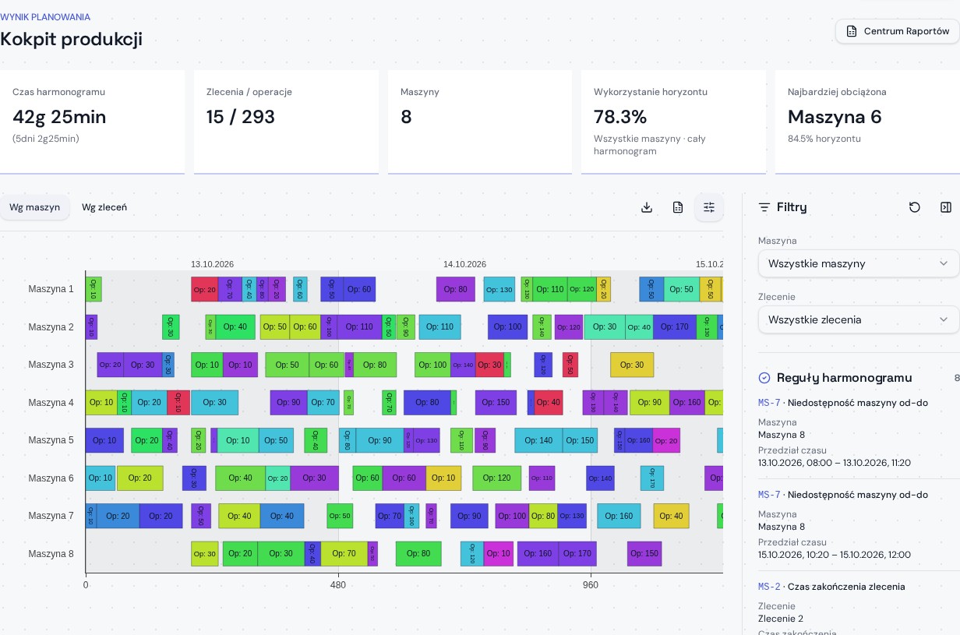Select Op: 160 bar on Maszyna 4
This screenshot has height=635, width=960.
(686, 403)
